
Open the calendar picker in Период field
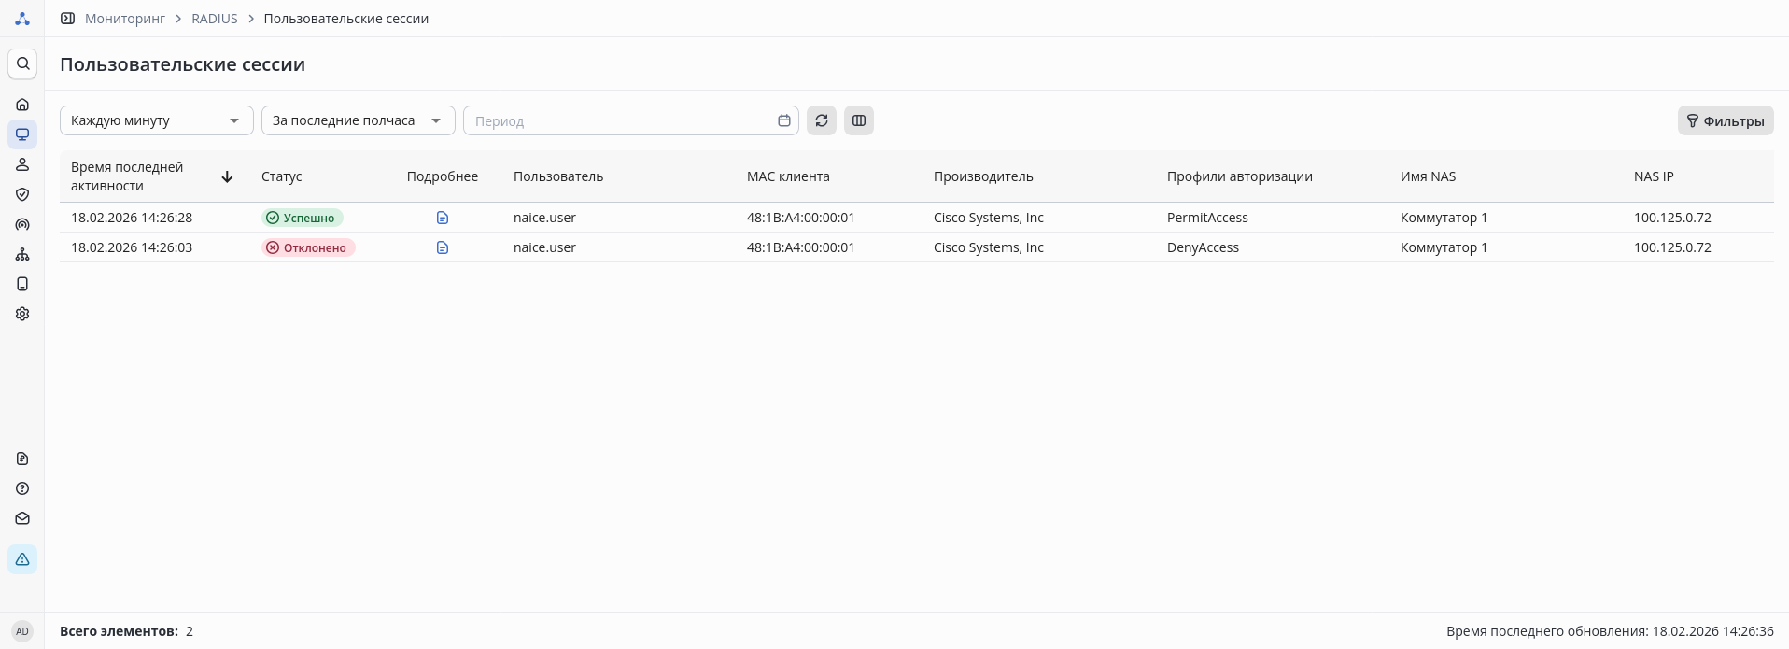[784, 120]
